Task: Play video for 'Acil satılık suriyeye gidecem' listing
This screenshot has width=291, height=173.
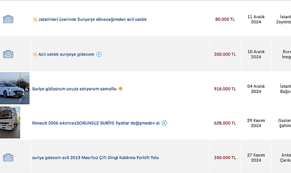Action: pos(99,54)
